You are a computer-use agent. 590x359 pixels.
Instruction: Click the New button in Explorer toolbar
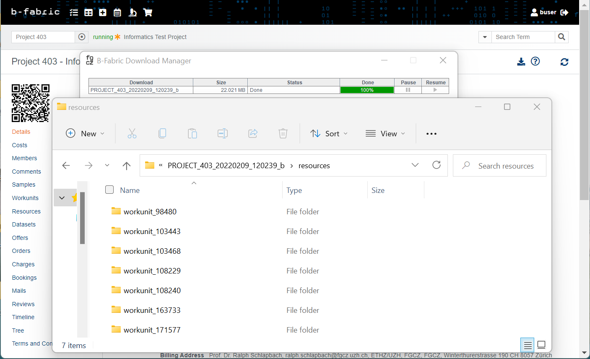pos(85,134)
